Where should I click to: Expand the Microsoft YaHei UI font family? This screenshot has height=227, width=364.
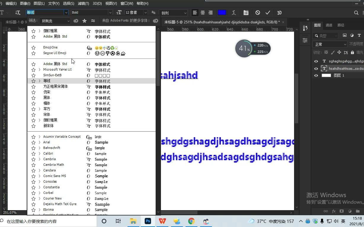[39, 69]
